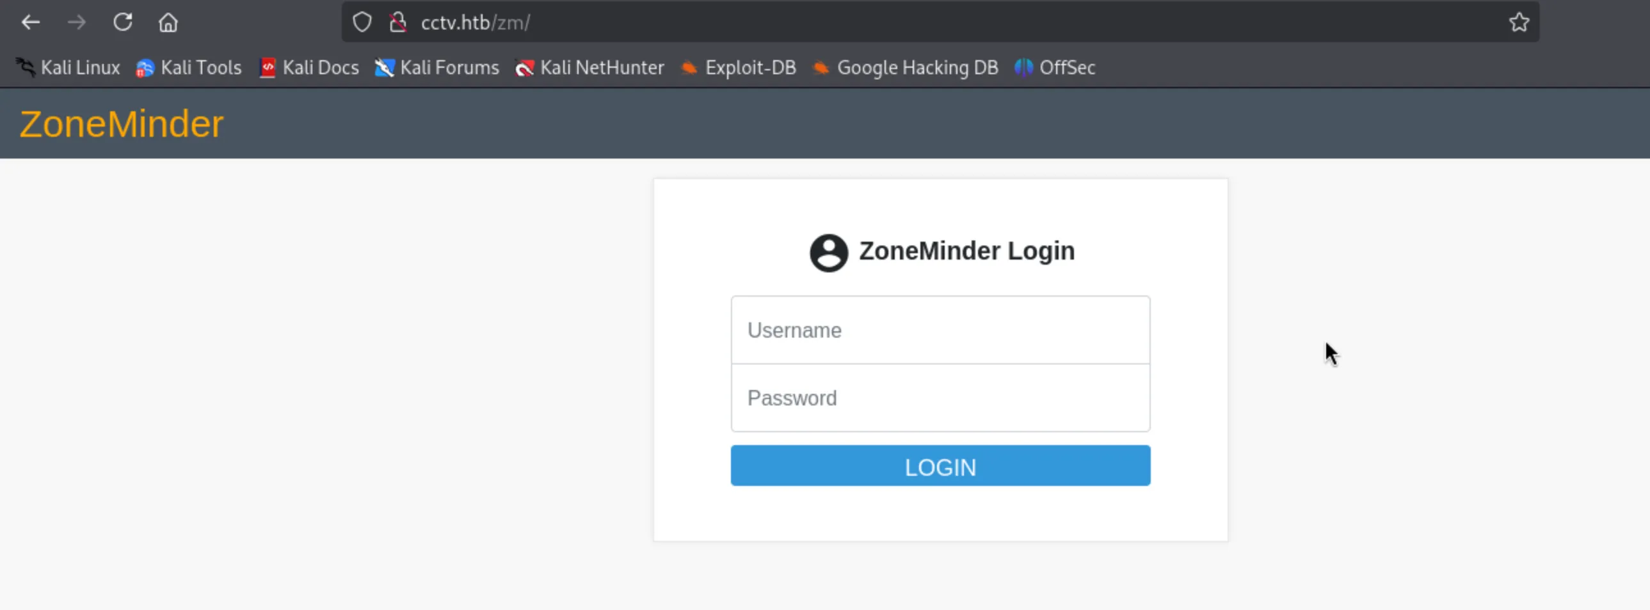Open the Kali Linux bookmark
This screenshot has height=610, width=1650.
[68, 68]
